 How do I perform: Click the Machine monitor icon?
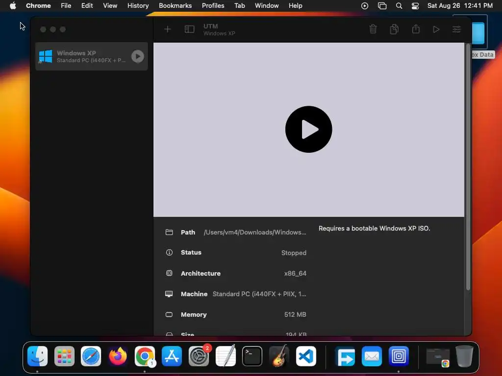169,294
